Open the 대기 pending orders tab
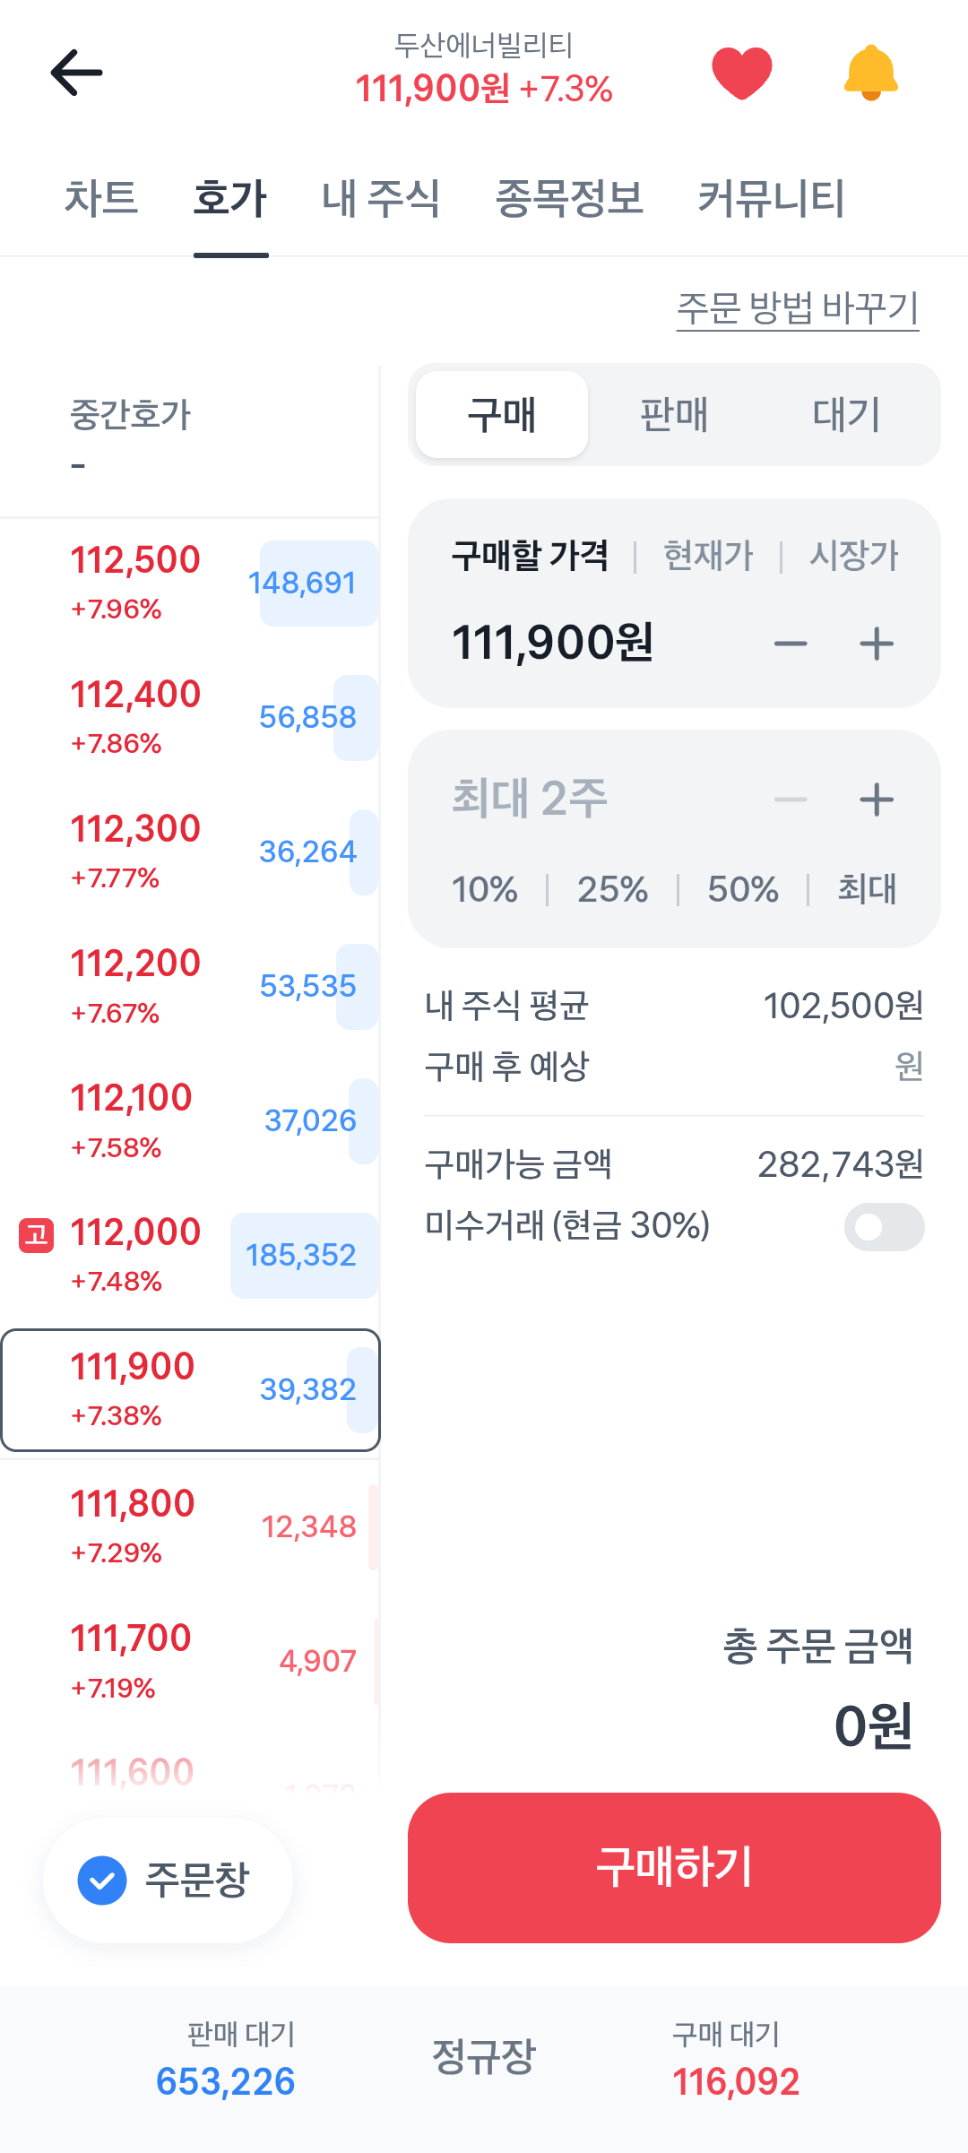 point(846,415)
